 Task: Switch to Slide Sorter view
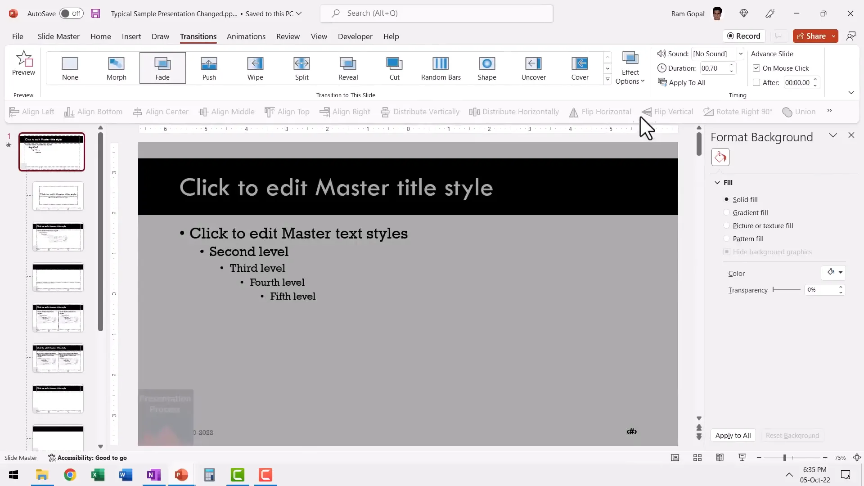point(697,458)
